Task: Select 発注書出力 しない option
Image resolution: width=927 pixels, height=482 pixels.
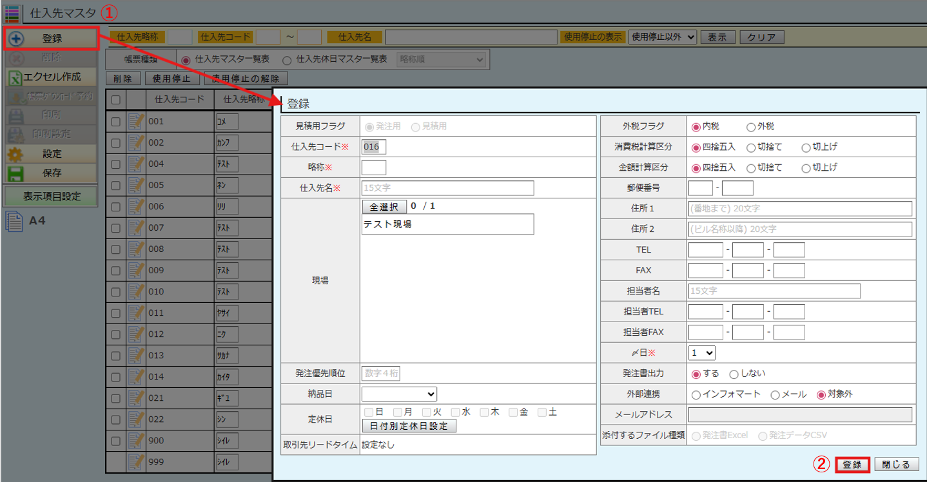Action: (x=734, y=374)
